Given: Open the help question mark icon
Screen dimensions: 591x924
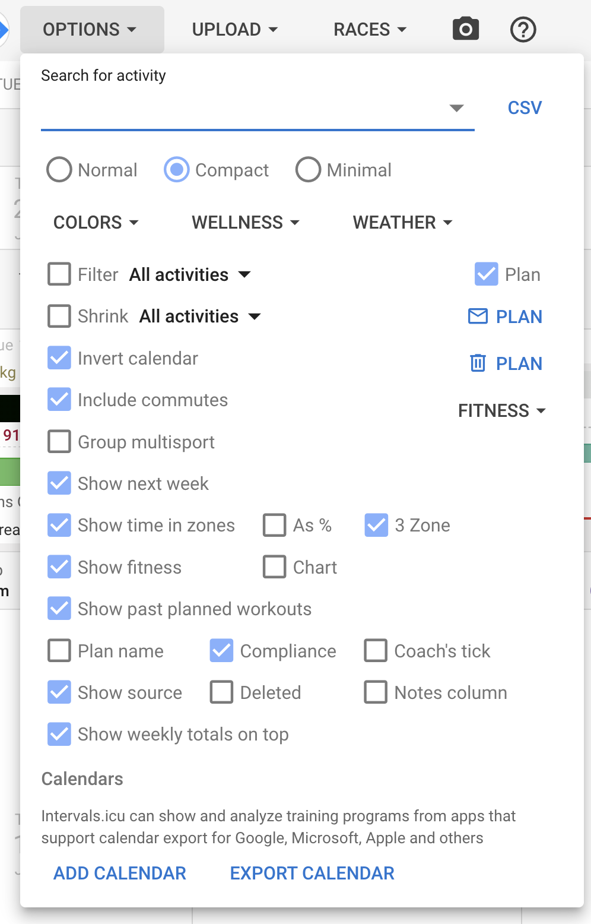Looking at the screenshot, I should tap(523, 29).
